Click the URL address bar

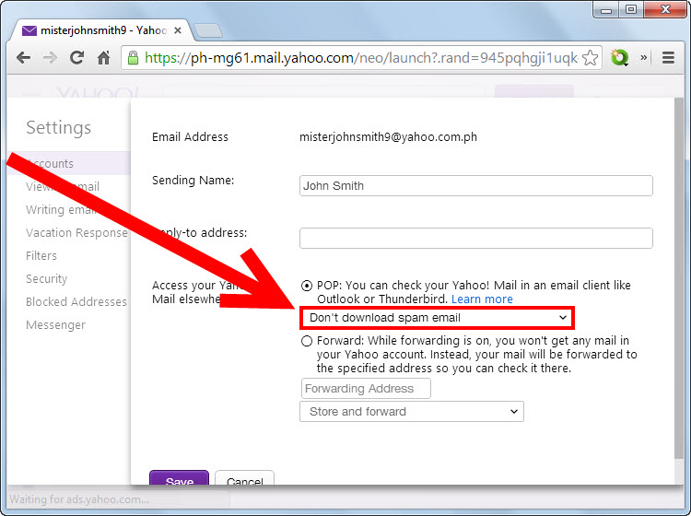pos(361,58)
